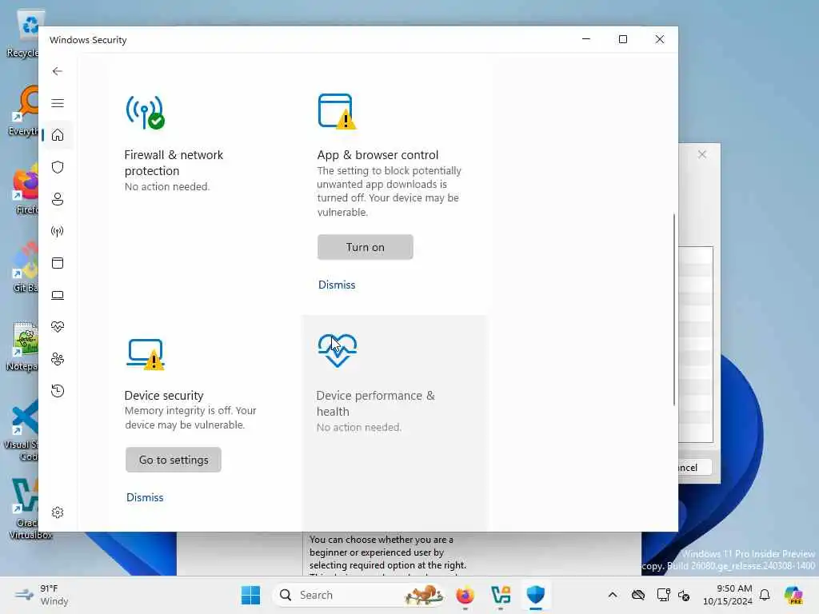
Task: Open Firewall & network sidebar icon
Action: tap(58, 231)
